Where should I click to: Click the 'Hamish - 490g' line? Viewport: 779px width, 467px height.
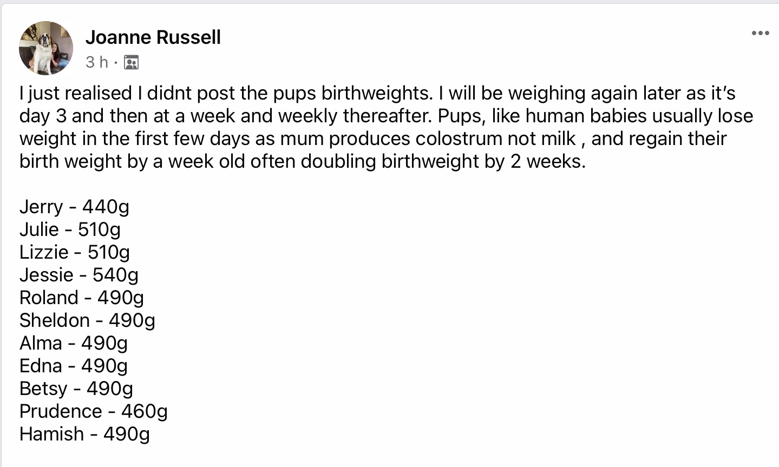(84, 434)
